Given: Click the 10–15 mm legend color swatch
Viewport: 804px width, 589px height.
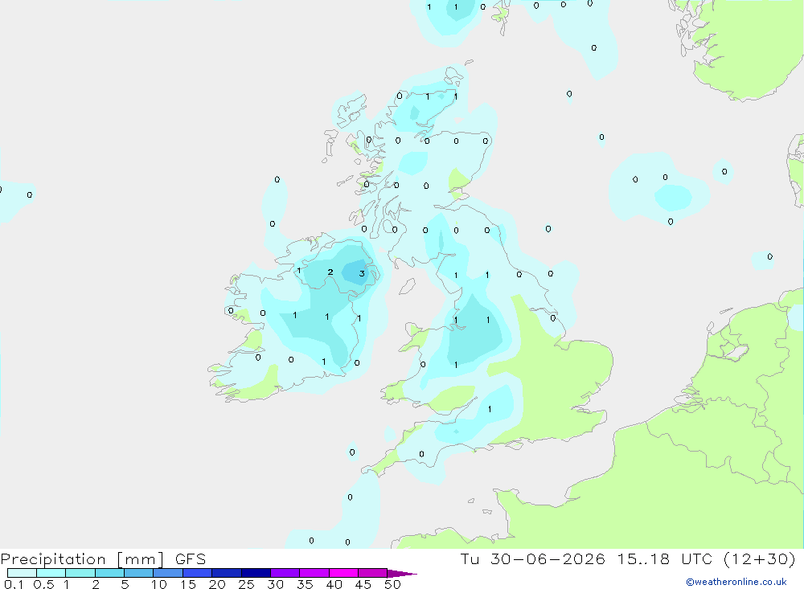Looking at the screenshot, I should (168, 573).
